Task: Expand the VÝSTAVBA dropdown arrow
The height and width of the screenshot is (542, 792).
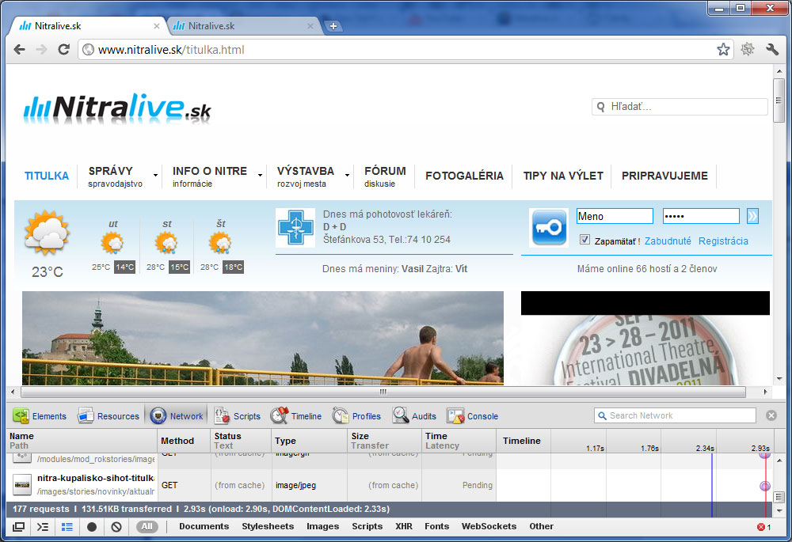Action: (347, 176)
